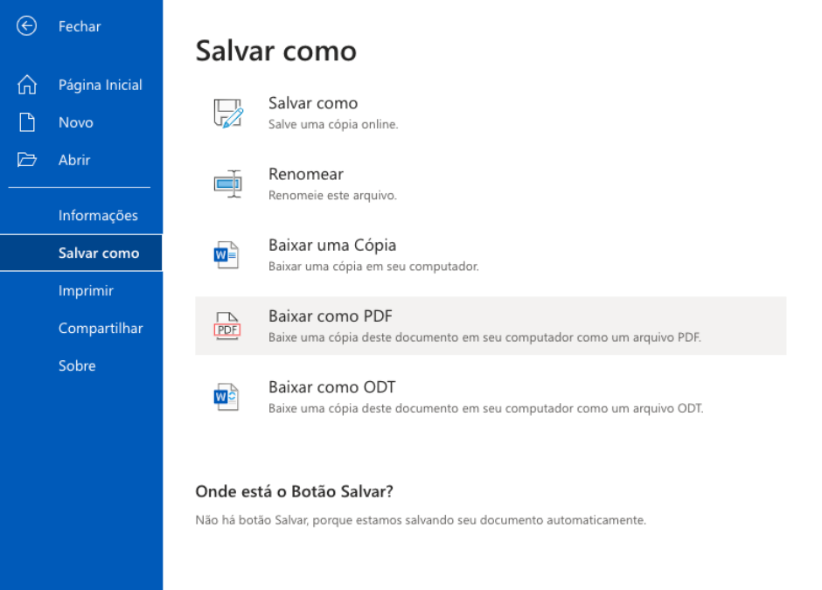Click the back arrow icon beside Fechar
822x590 pixels.
(27, 26)
